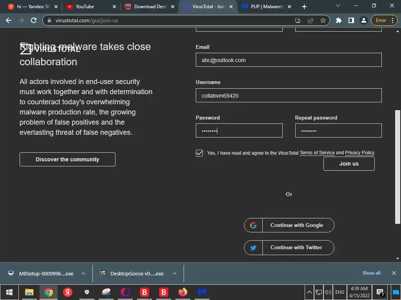Screen dimensions: 401x300
Task: Expand MBSetup download options chevron
Action: (x=83, y=273)
